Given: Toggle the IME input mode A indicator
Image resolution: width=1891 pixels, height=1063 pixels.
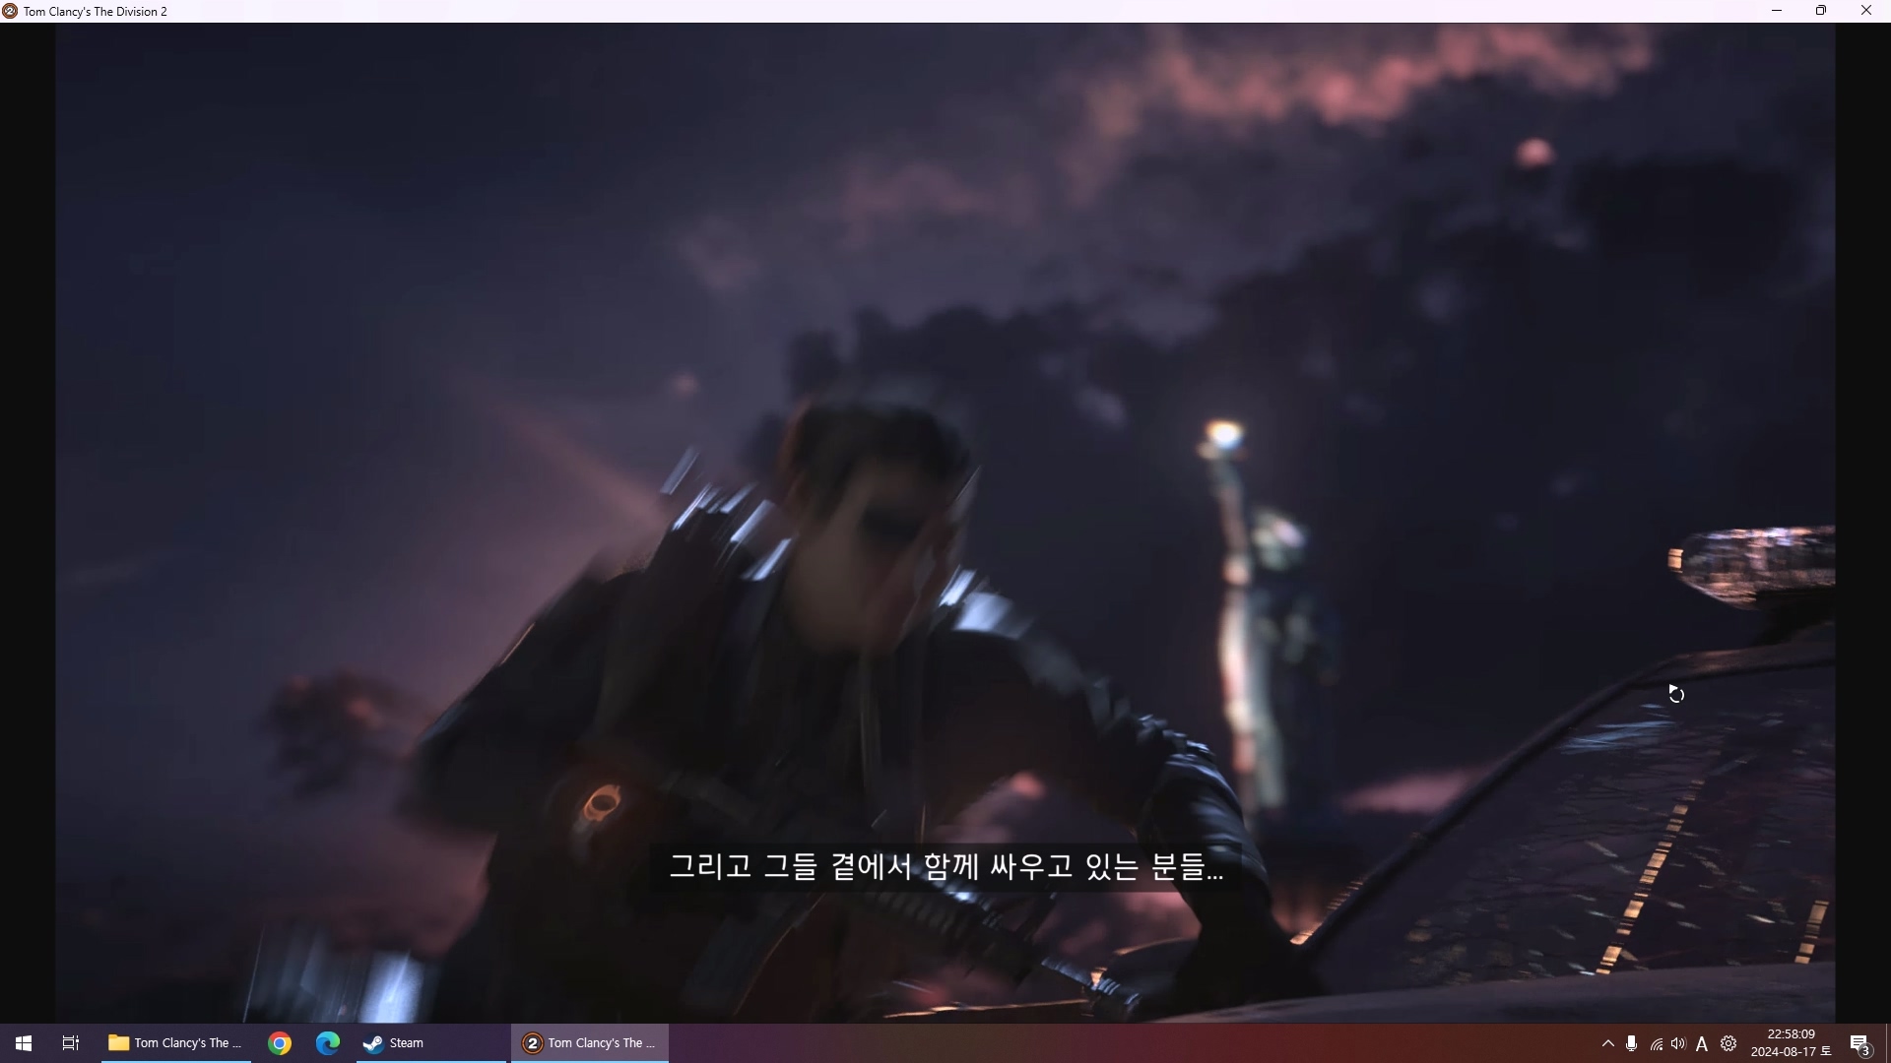Looking at the screenshot, I should coord(1702,1044).
